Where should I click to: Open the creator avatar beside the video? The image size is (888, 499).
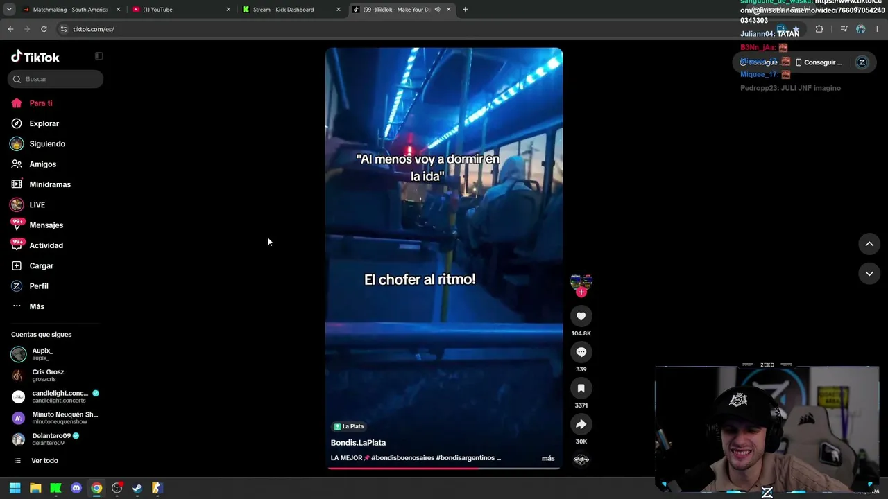pos(581,281)
